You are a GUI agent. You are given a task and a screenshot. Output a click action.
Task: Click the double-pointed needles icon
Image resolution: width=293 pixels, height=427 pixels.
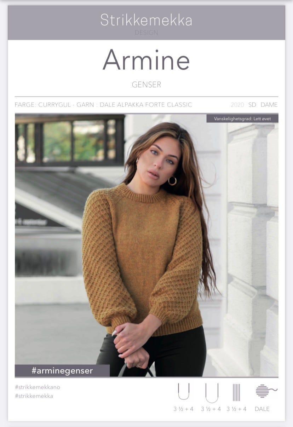tap(236, 392)
